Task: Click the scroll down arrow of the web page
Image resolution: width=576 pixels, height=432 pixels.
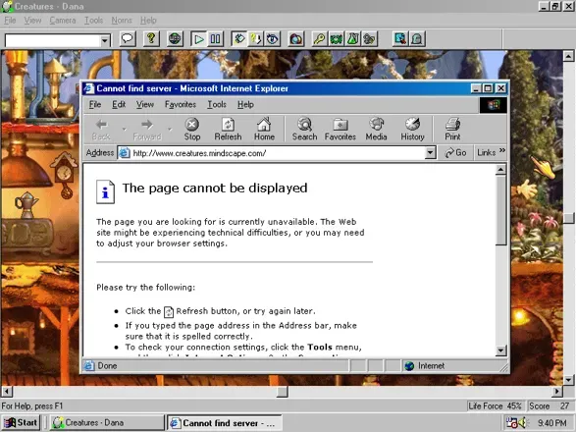Action: [500, 351]
